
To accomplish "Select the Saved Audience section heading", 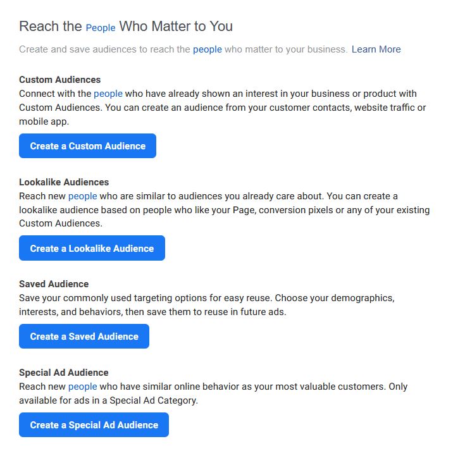I will 54,284.
